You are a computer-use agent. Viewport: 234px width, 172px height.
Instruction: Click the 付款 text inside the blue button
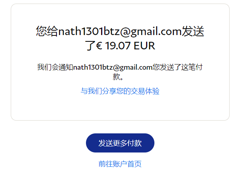pyautogui.click(x=135, y=143)
